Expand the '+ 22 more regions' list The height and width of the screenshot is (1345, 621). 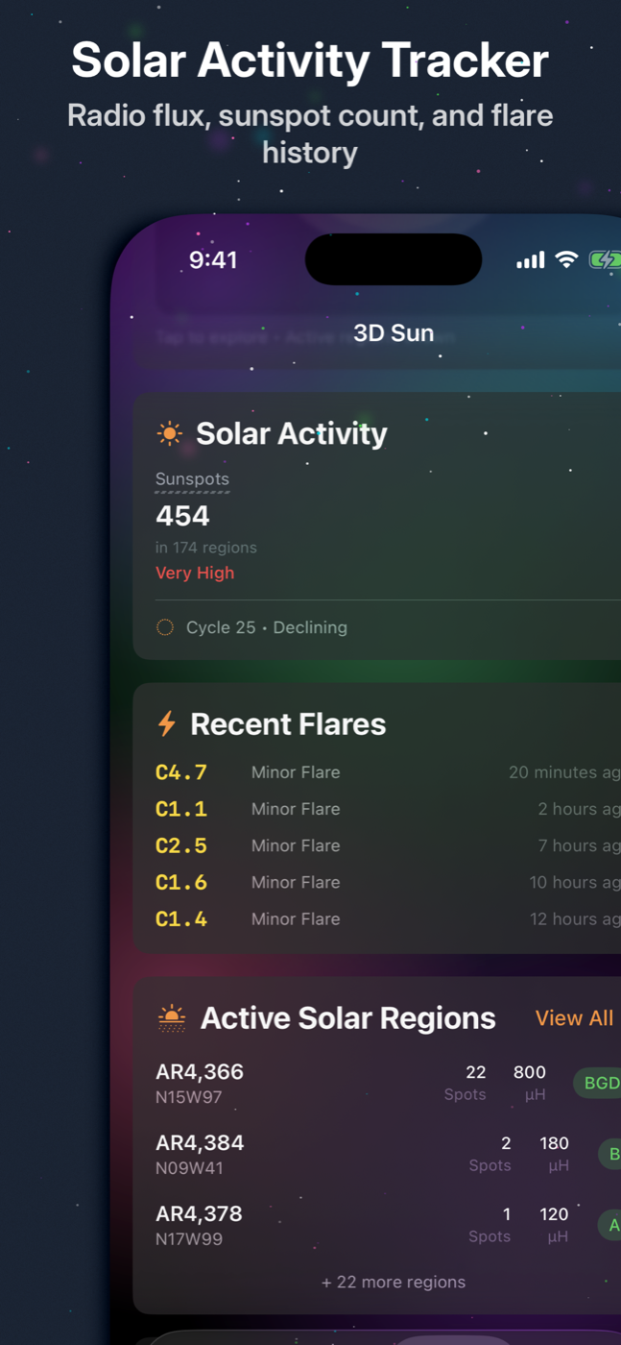pos(394,1282)
